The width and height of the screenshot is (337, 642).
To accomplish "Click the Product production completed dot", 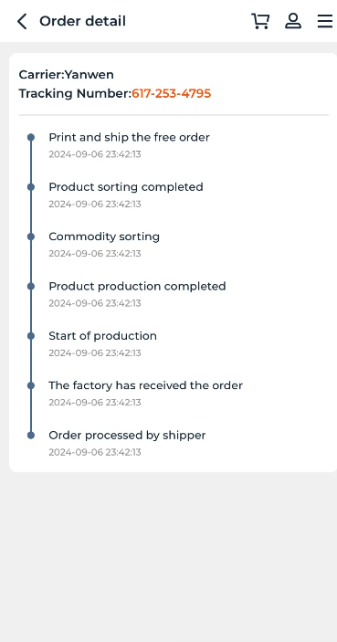I will pos(31,286).
